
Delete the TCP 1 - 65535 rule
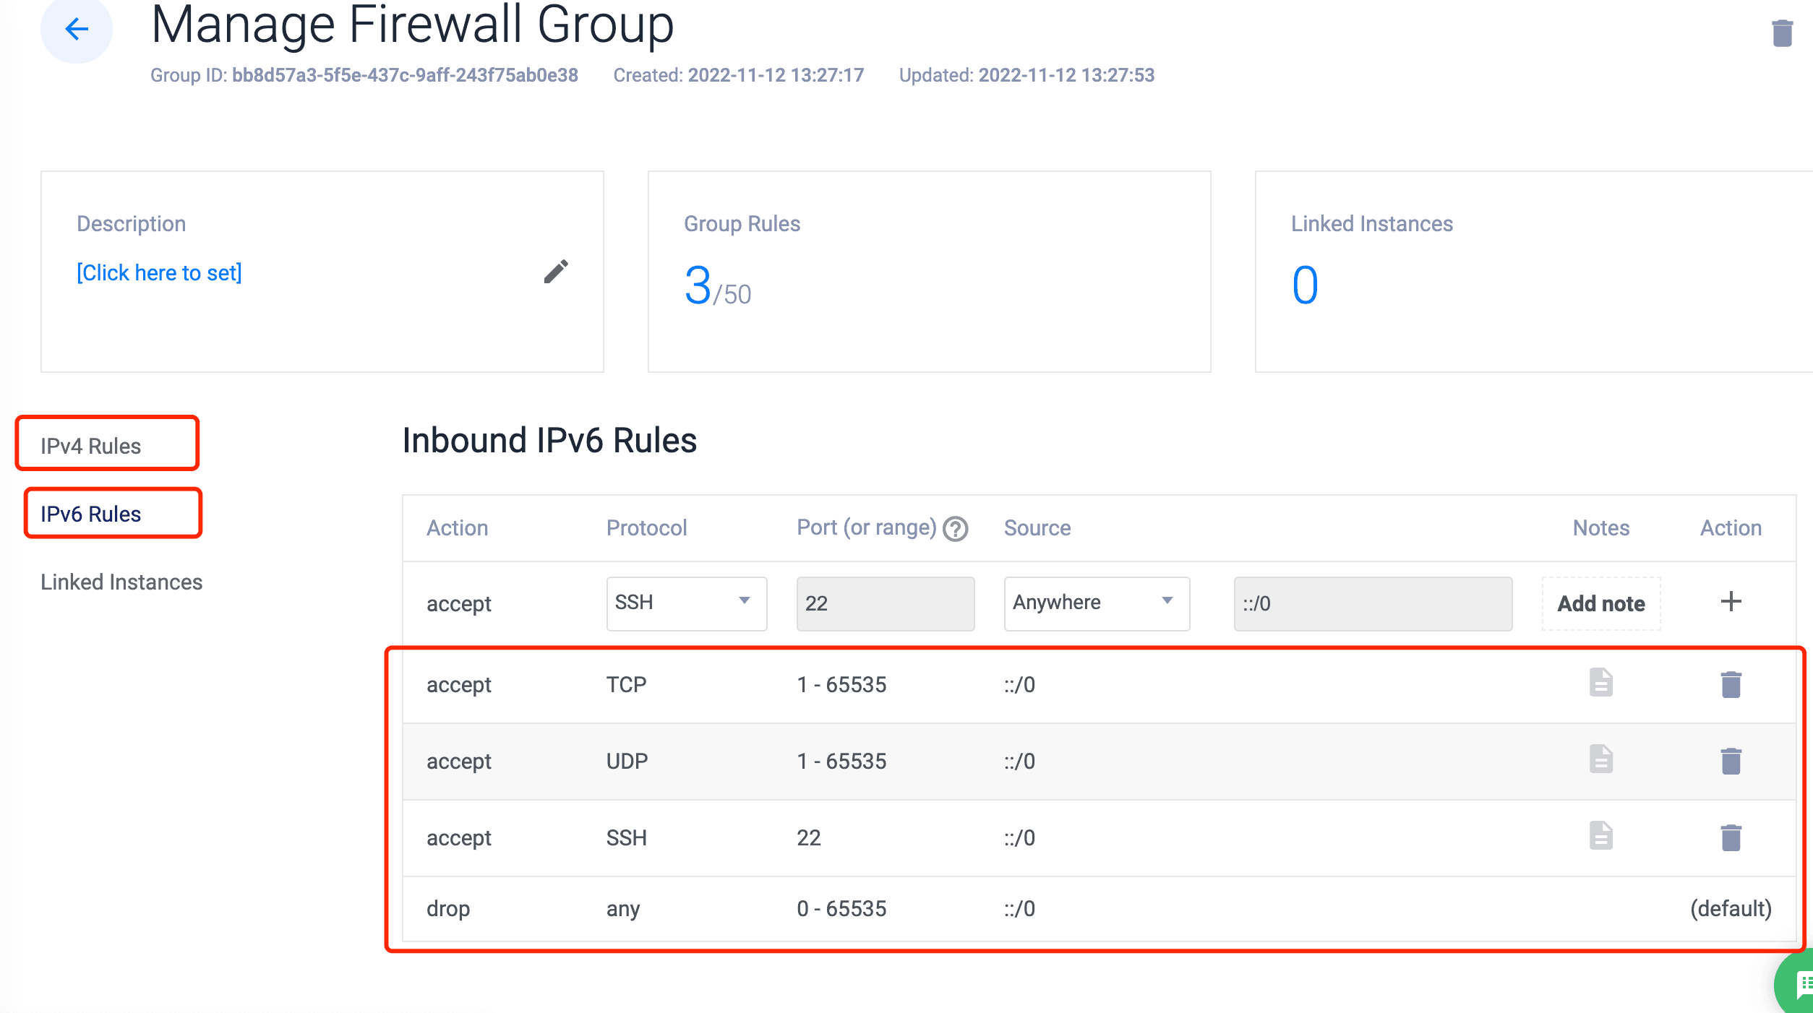click(x=1731, y=684)
